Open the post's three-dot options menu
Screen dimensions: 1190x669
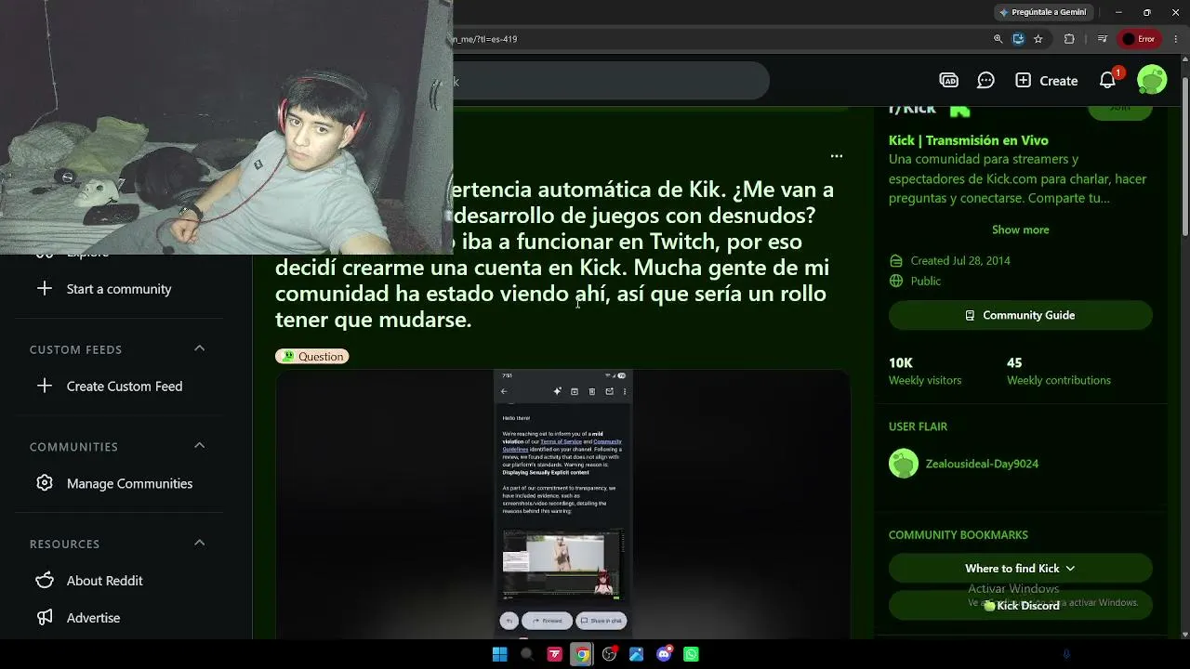point(837,156)
